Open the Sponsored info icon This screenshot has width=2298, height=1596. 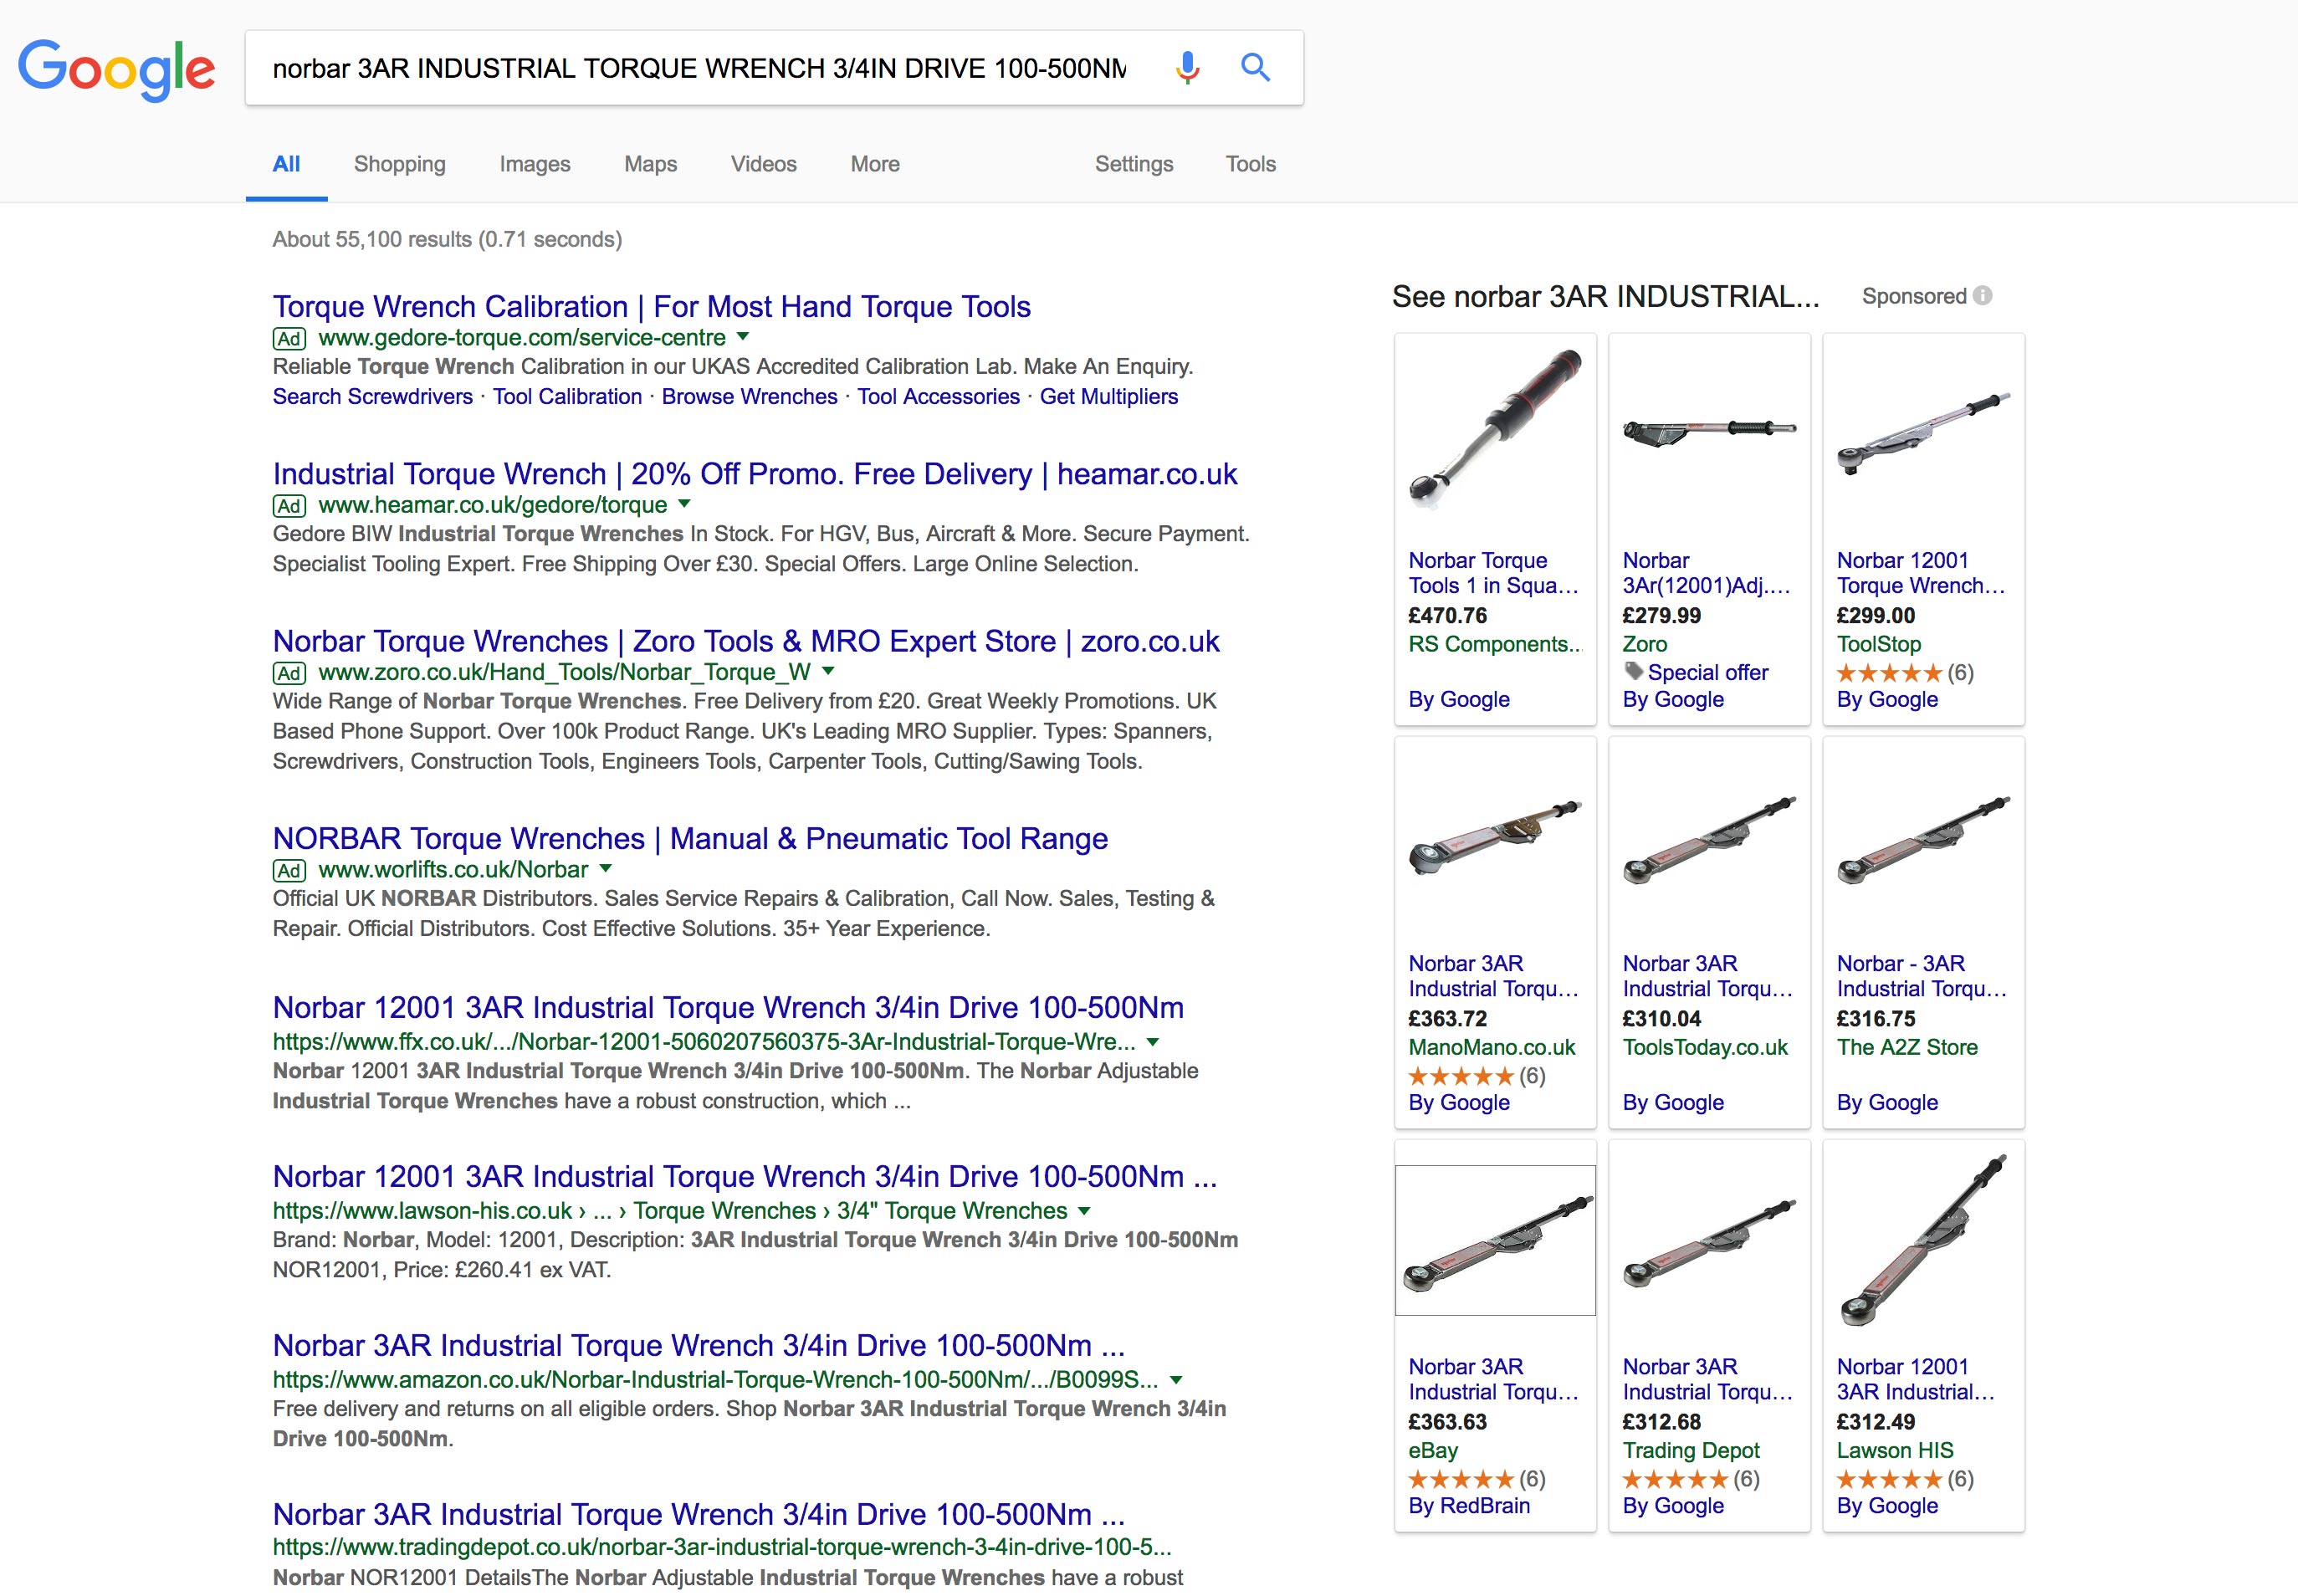[x=1983, y=296]
